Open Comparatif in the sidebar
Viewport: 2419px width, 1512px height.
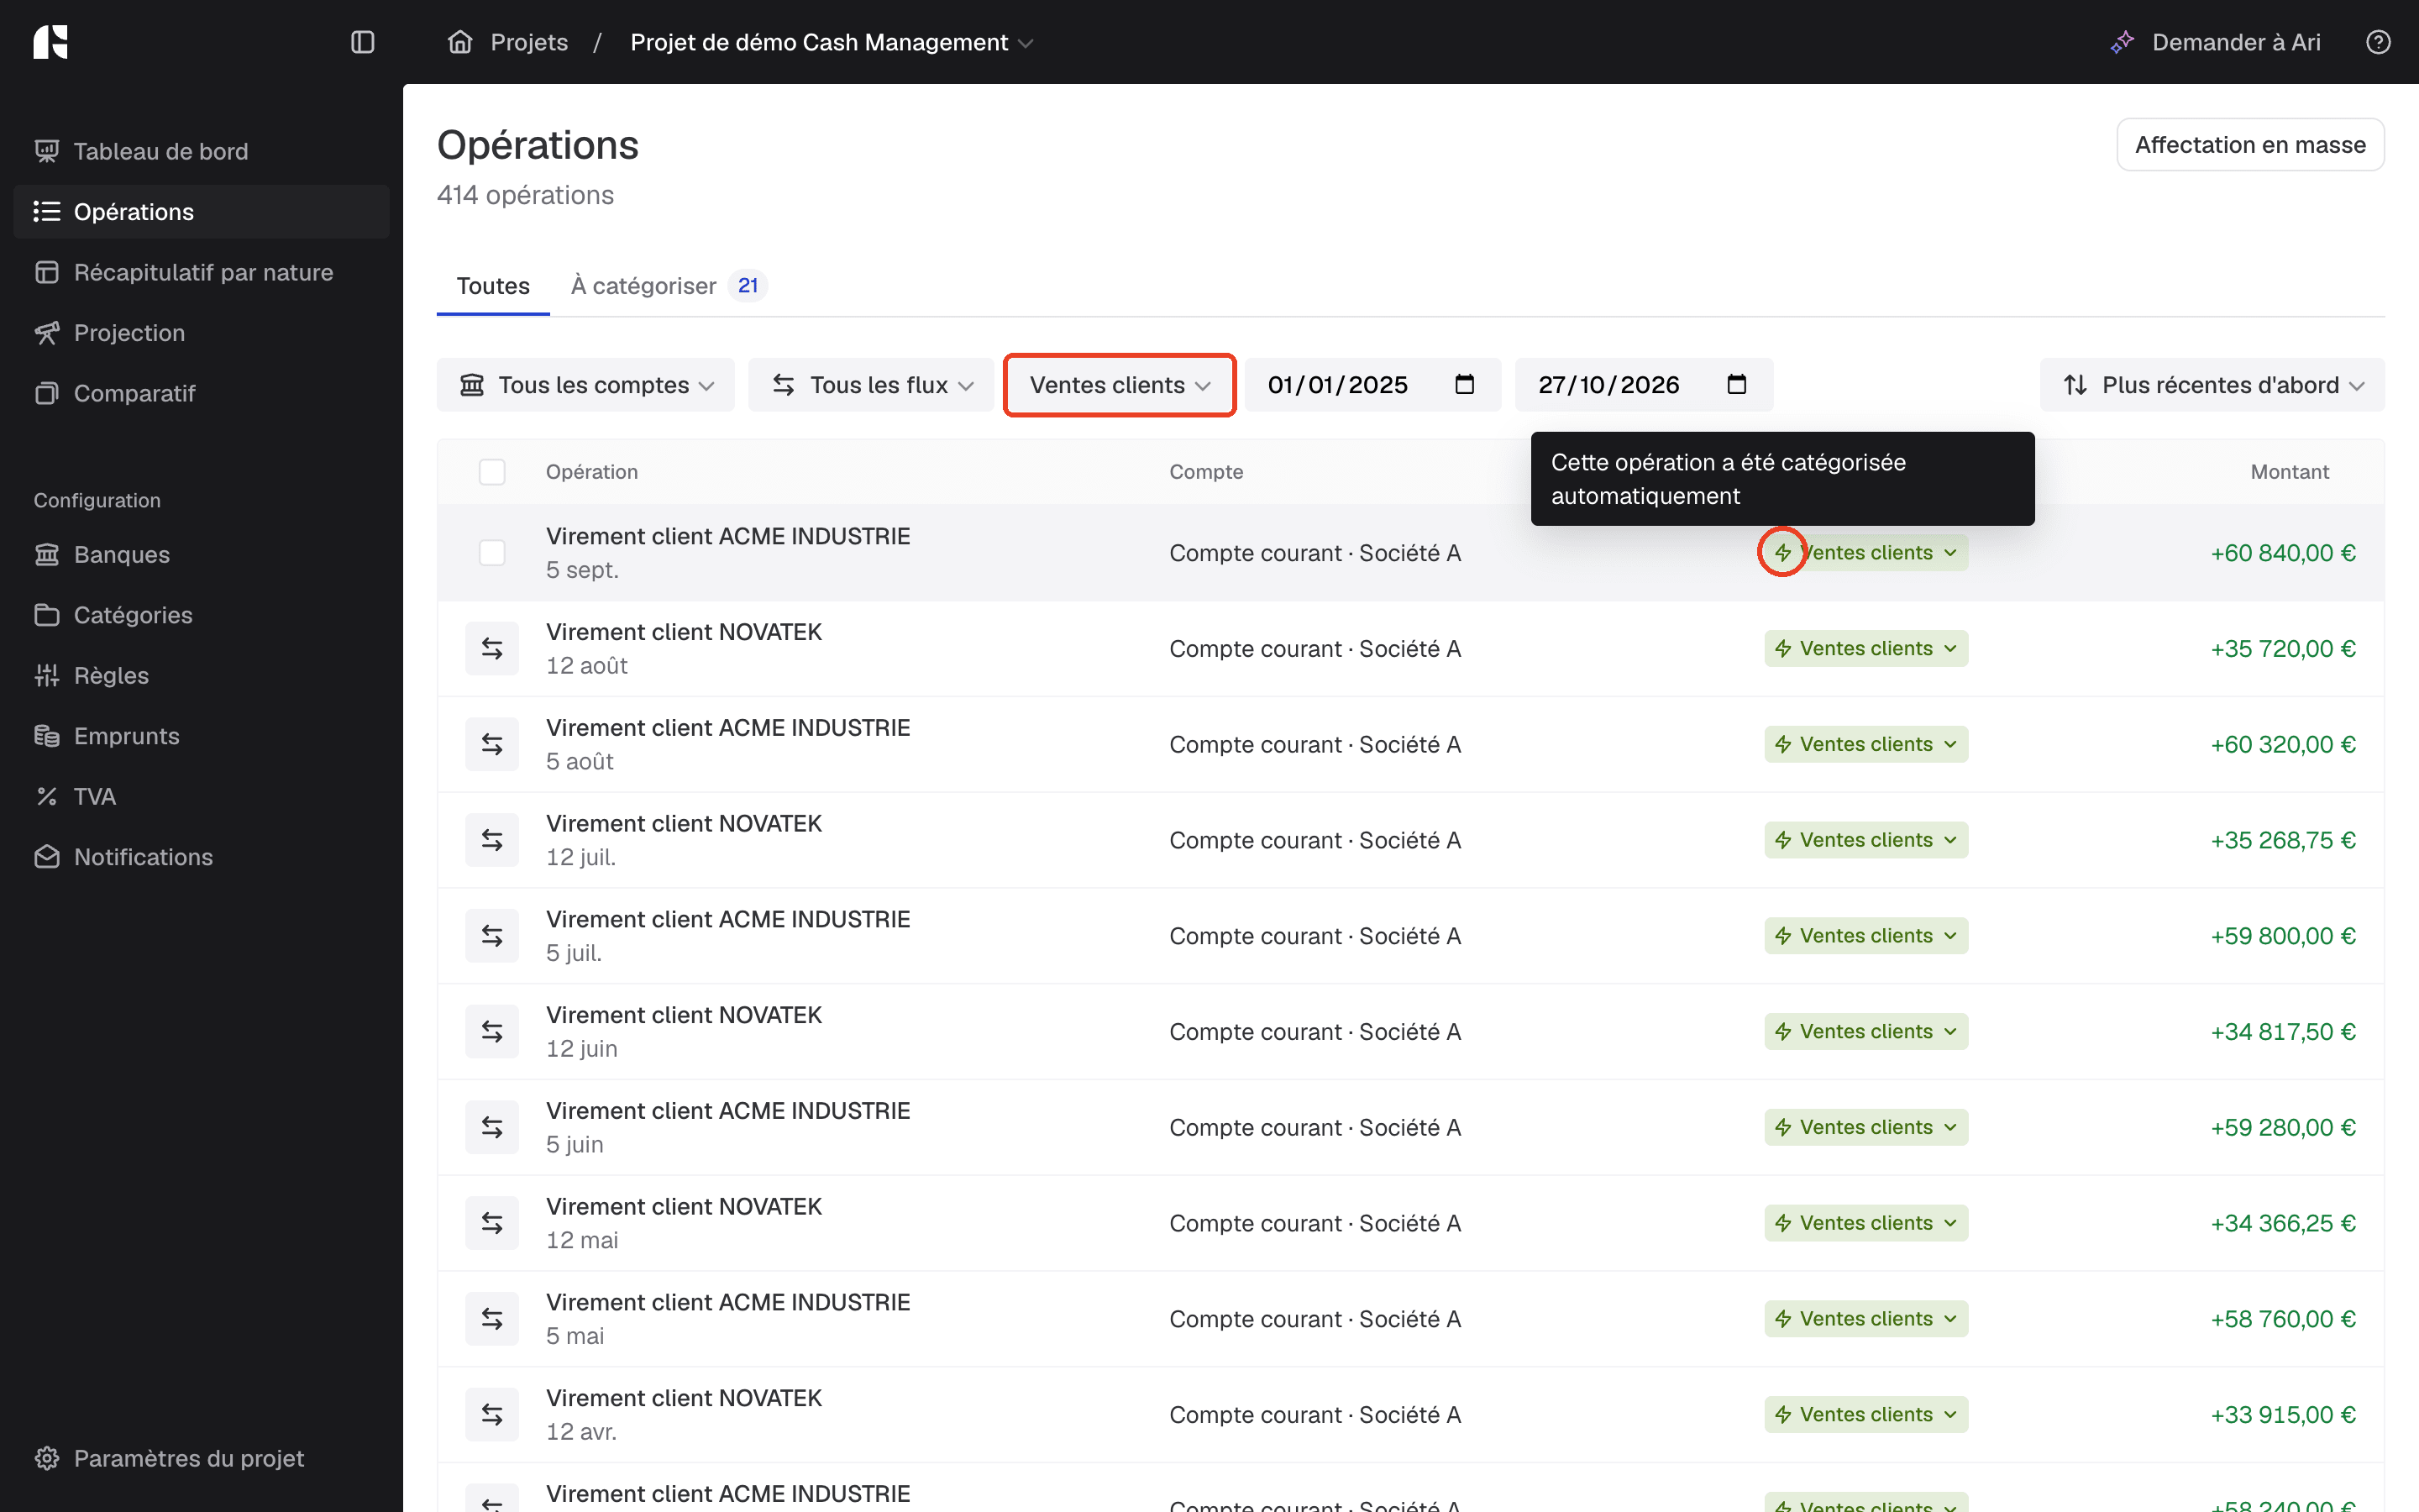pos(202,393)
